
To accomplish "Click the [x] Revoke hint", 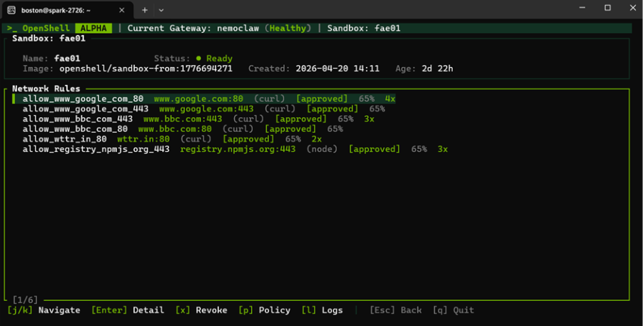I will [x=201, y=310].
